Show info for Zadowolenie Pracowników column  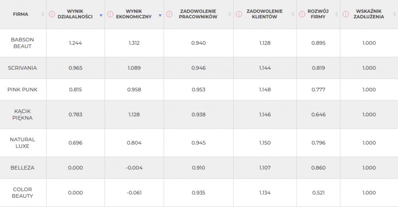(169, 14)
